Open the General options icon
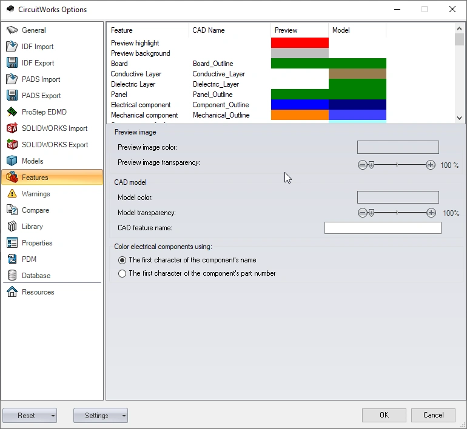The height and width of the screenshot is (429, 467). [12, 30]
